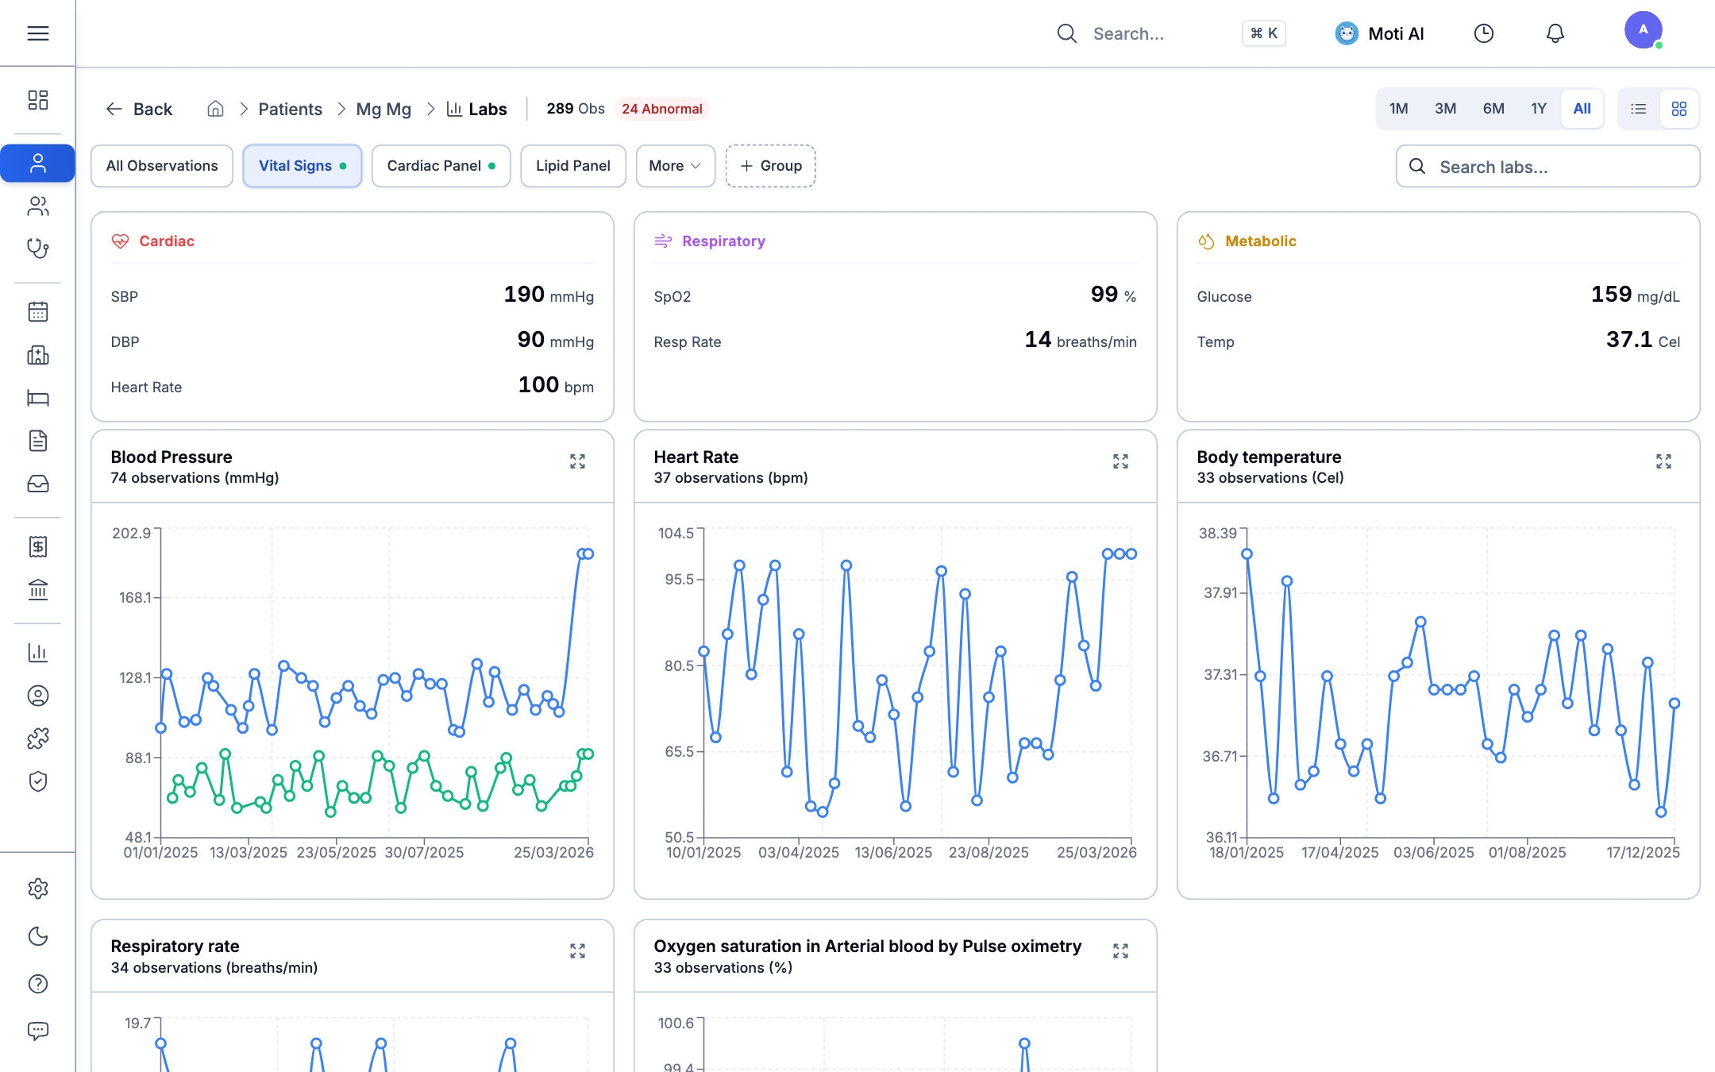1715x1072 pixels.
Task: Focus the global Search field
Action: (1127, 33)
